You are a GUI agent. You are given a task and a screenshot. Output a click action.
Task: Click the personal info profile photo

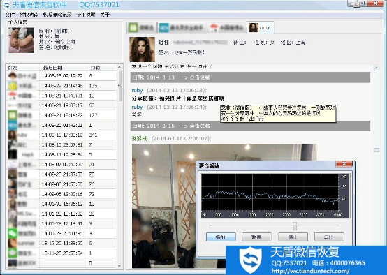[21, 40]
